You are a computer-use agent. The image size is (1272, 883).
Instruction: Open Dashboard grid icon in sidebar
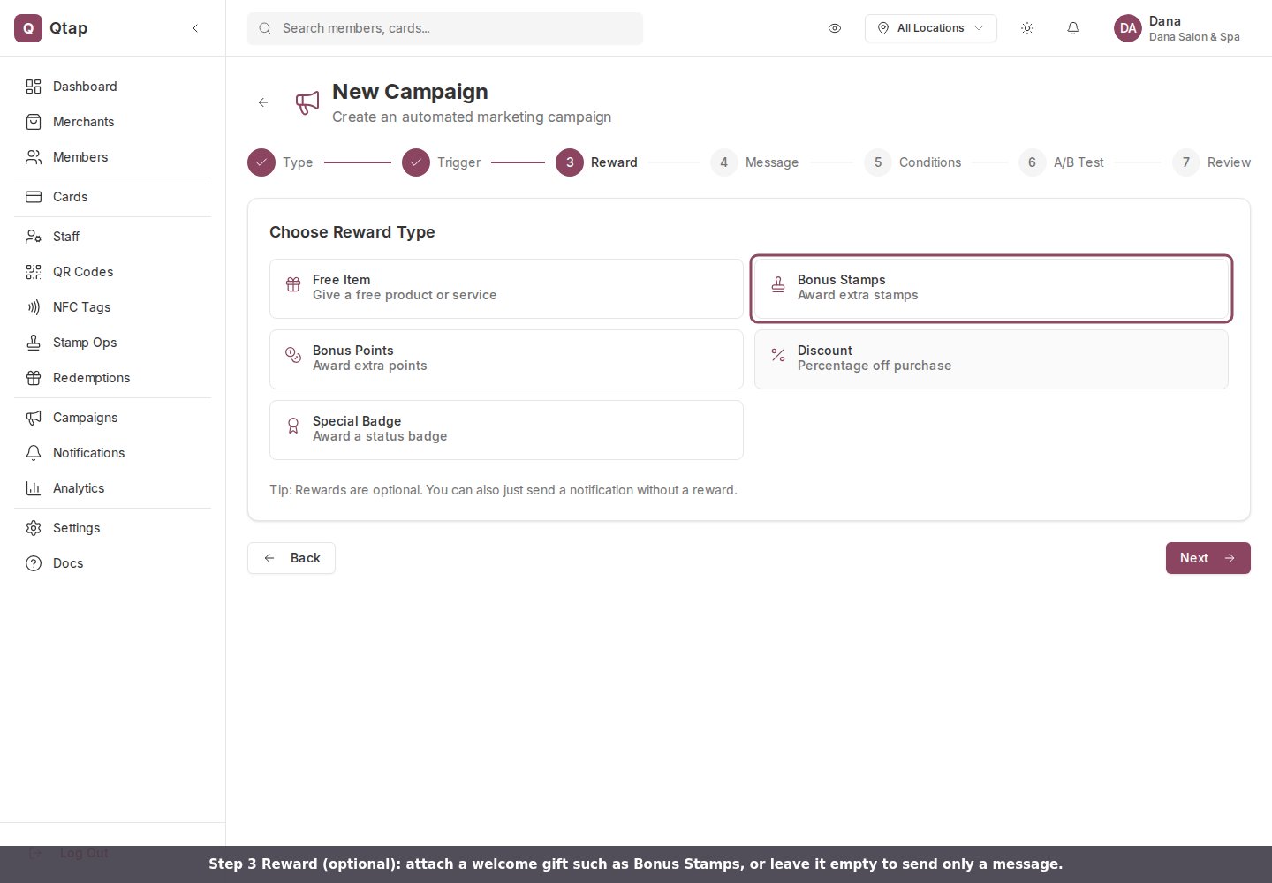coord(34,87)
